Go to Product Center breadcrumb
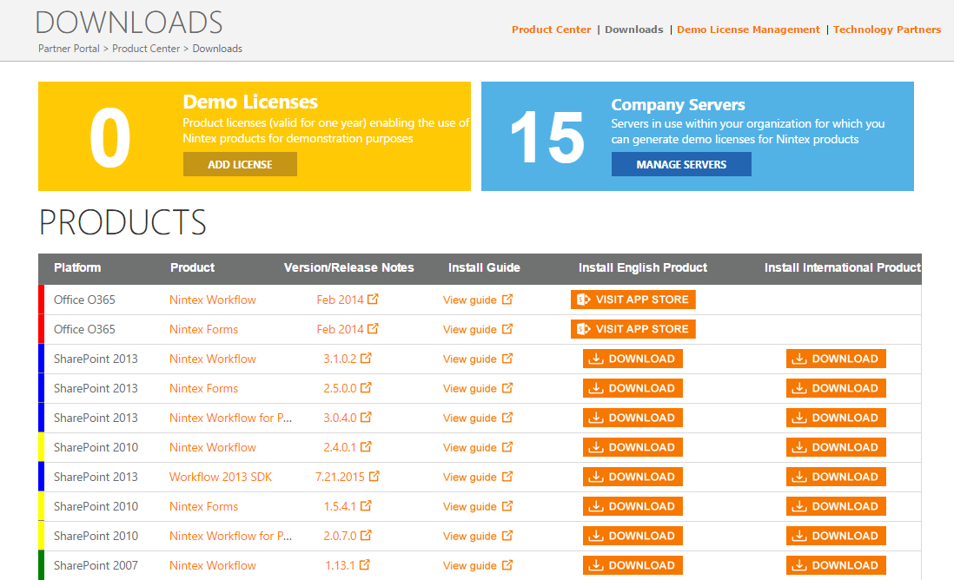This screenshot has width=954, height=580. pyautogui.click(x=146, y=48)
